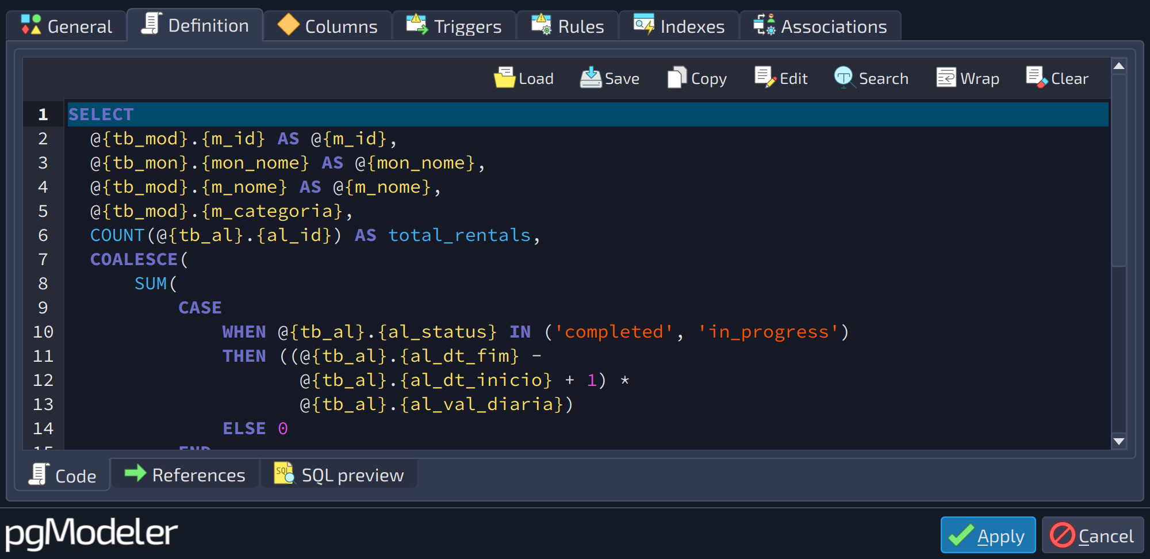1150x559 pixels.
Task: Open the References bottom tab
Action: [x=185, y=474]
